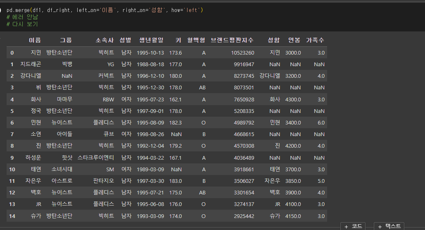425x230 pixels.
Task: Click the comment '# 에러 안남'
Action: click(22, 17)
